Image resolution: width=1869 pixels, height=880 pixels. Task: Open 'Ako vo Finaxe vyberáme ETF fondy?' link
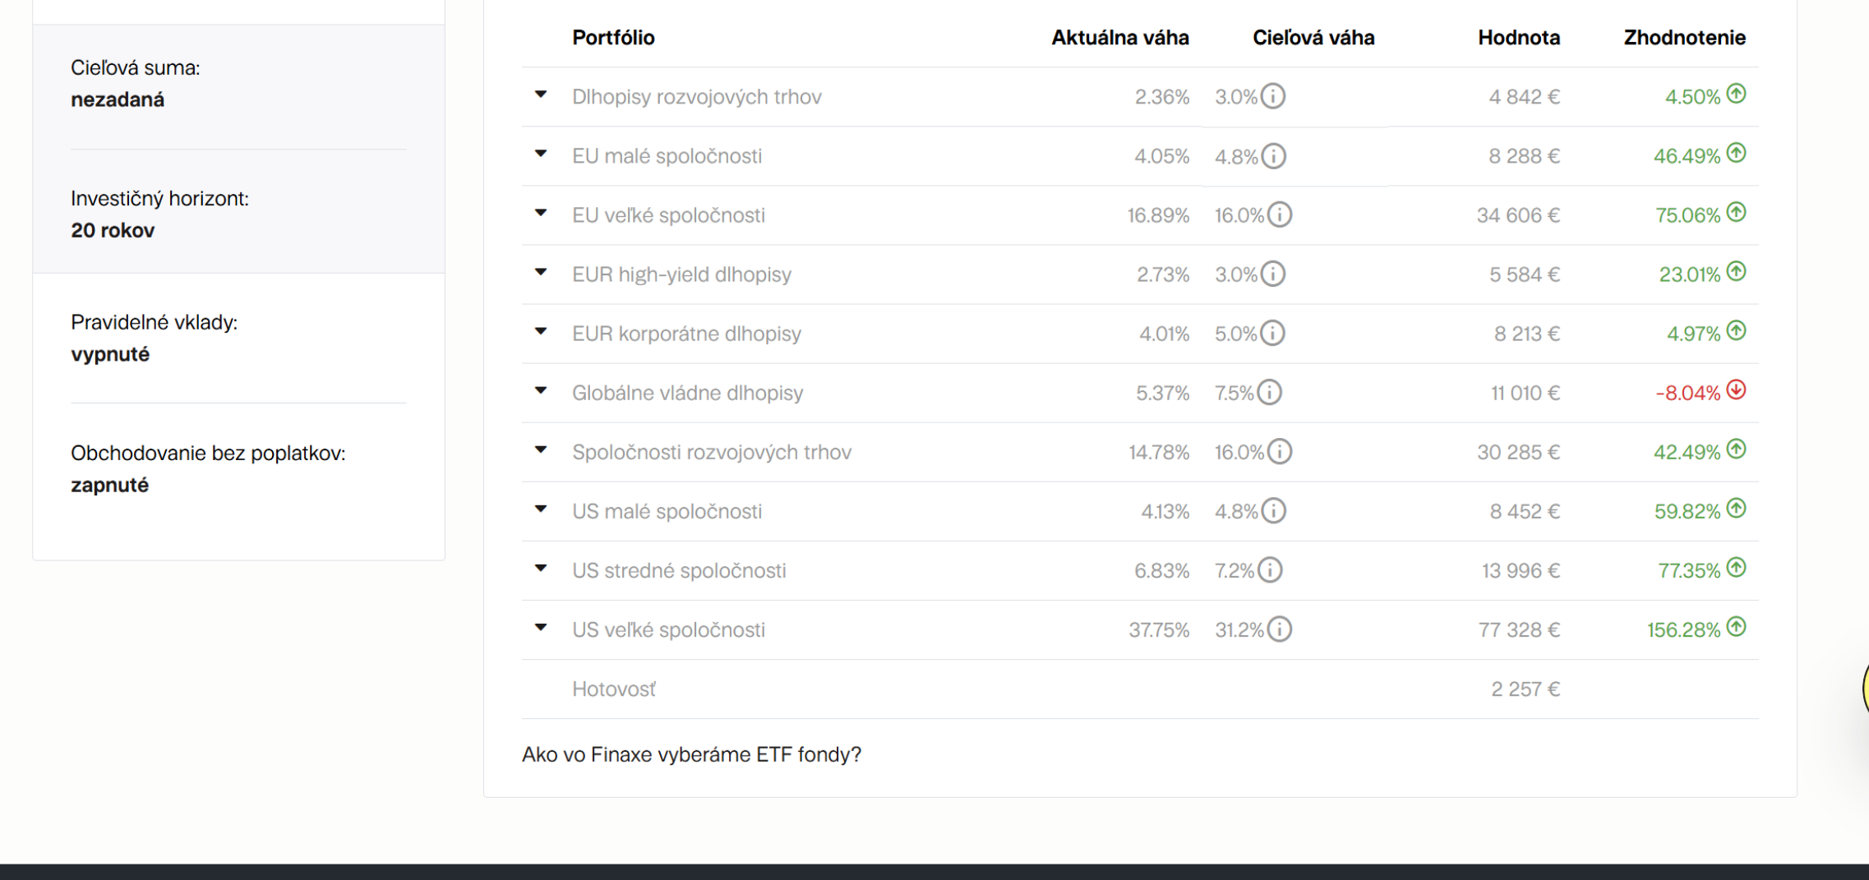(x=691, y=754)
